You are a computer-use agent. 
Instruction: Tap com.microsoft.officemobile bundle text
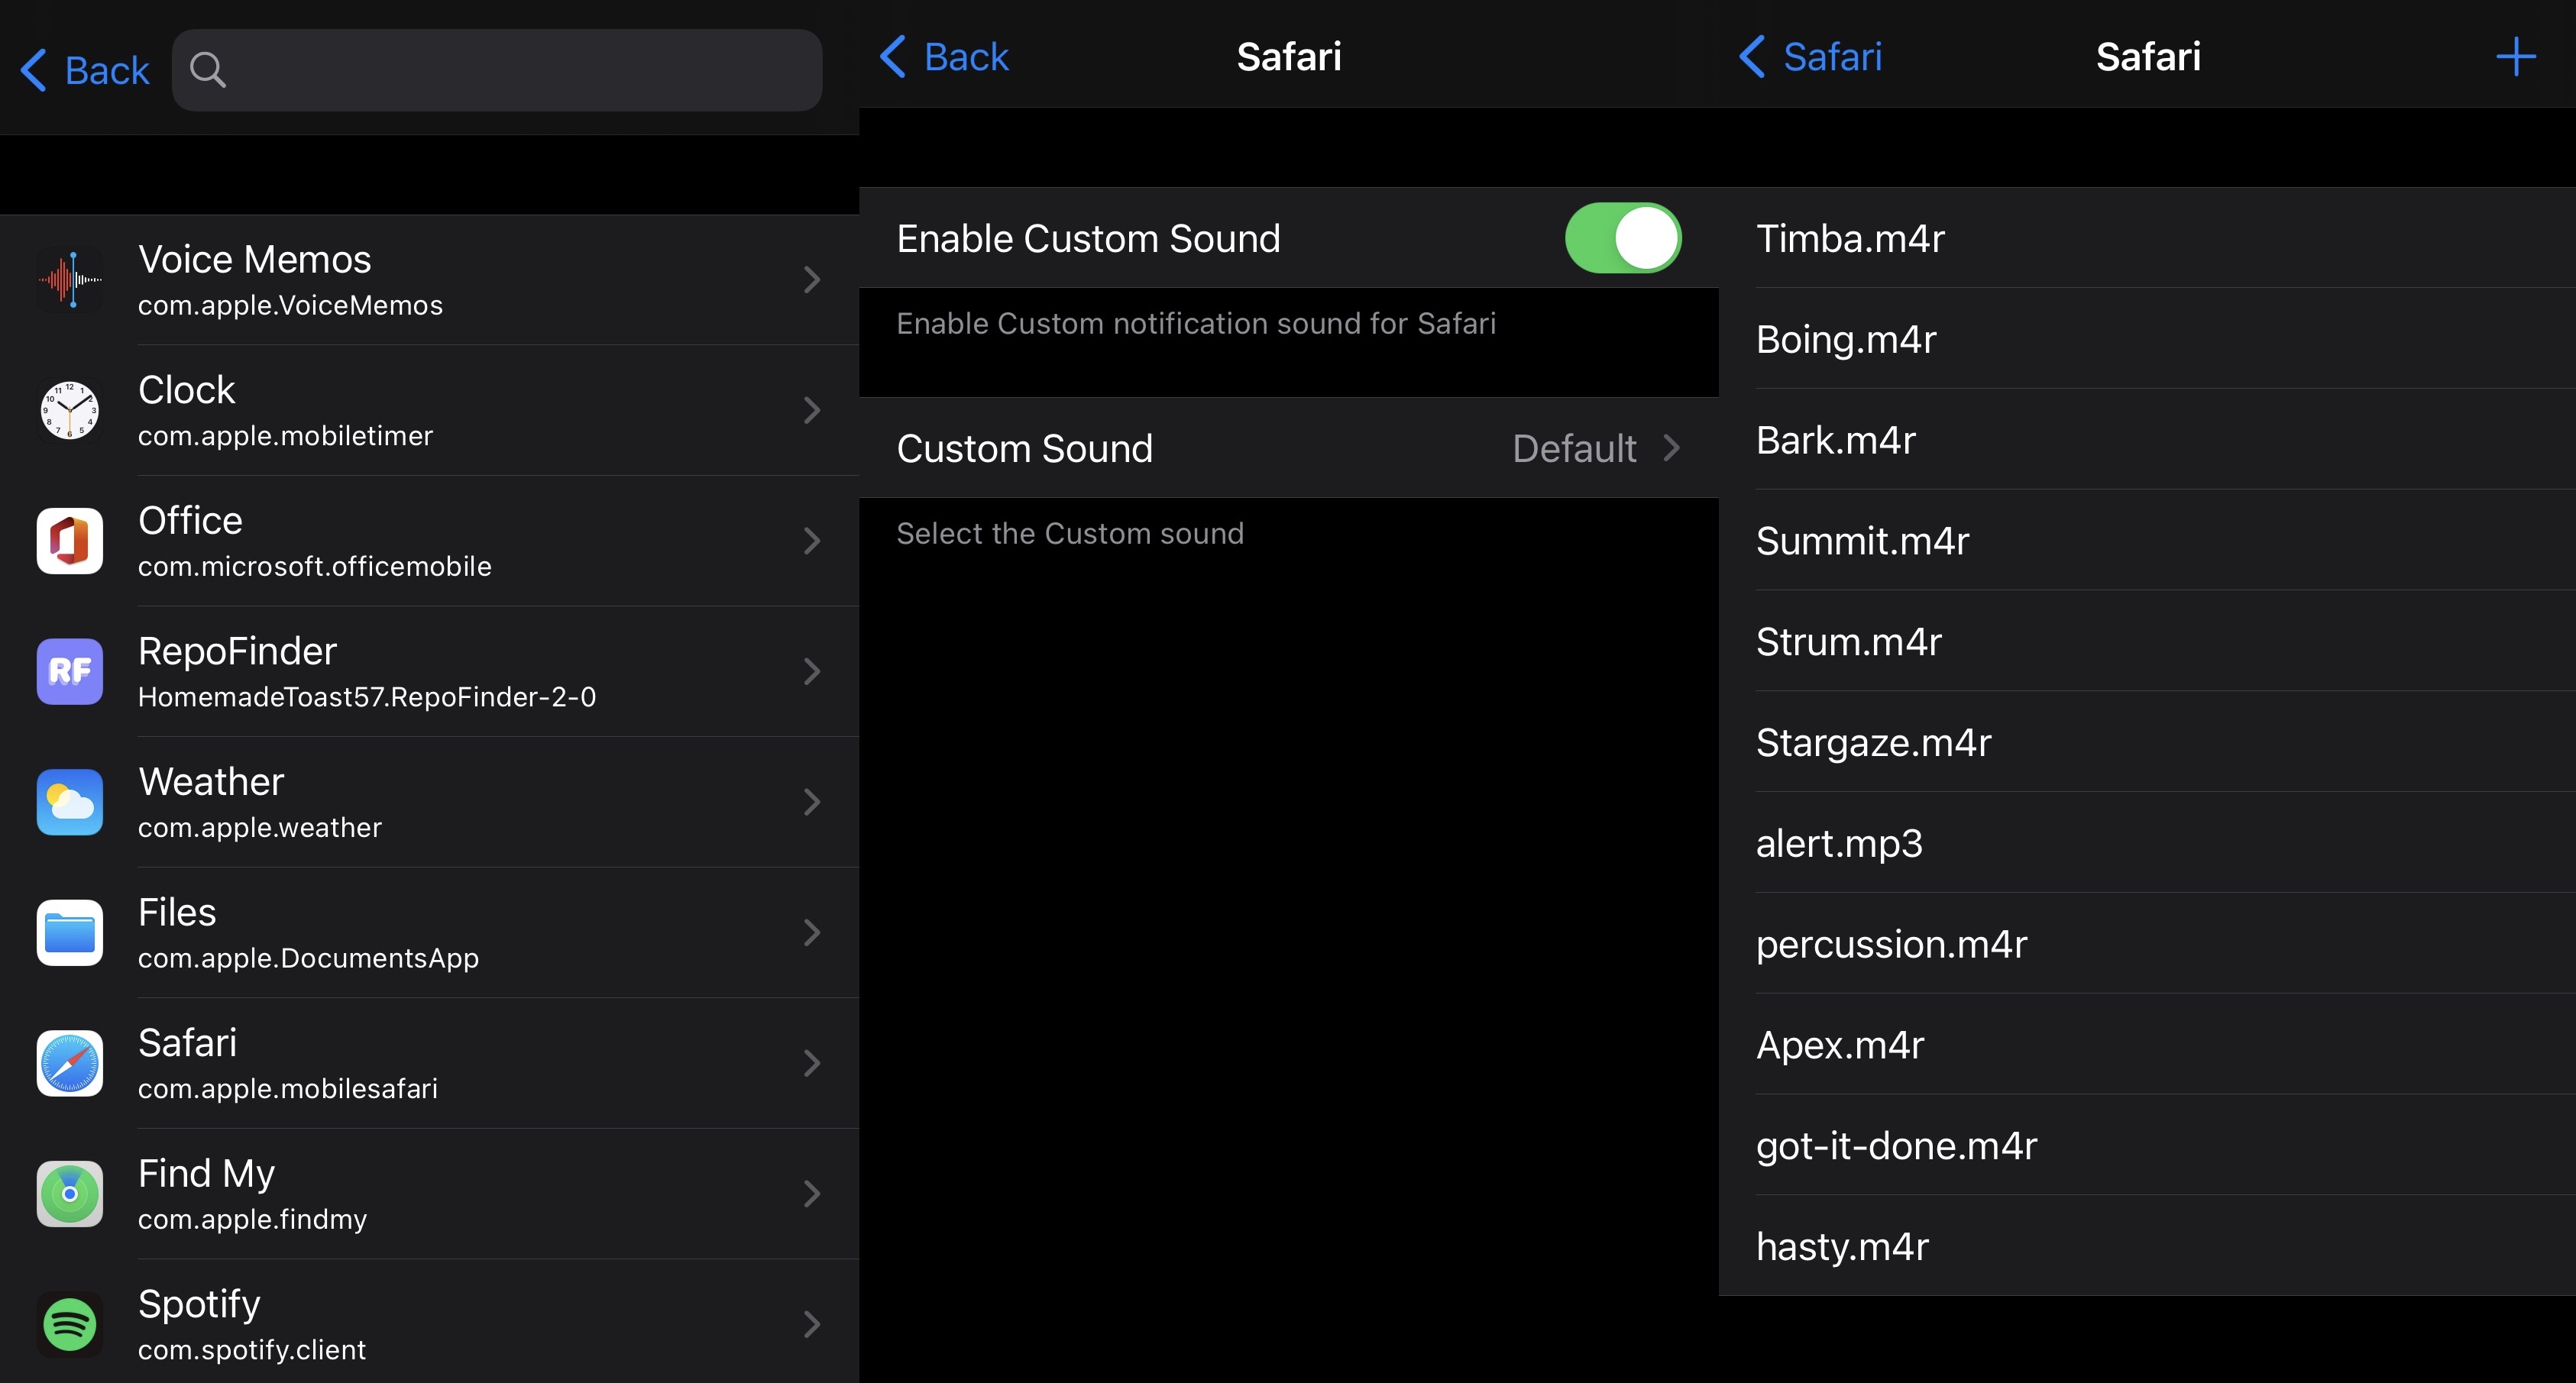click(x=315, y=567)
